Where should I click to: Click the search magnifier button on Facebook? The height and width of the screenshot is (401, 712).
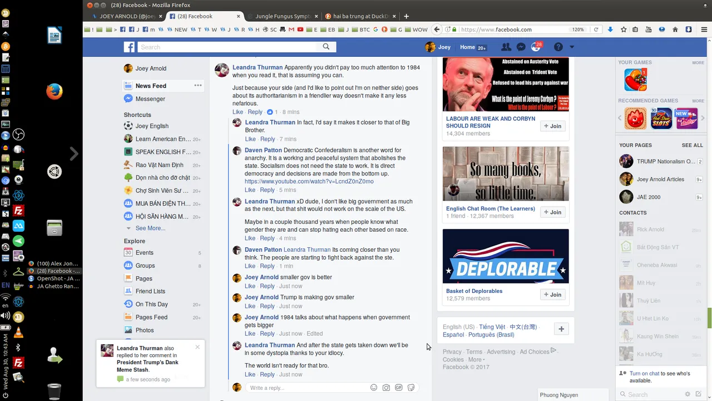pyautogui.click(x=326, y=47)
